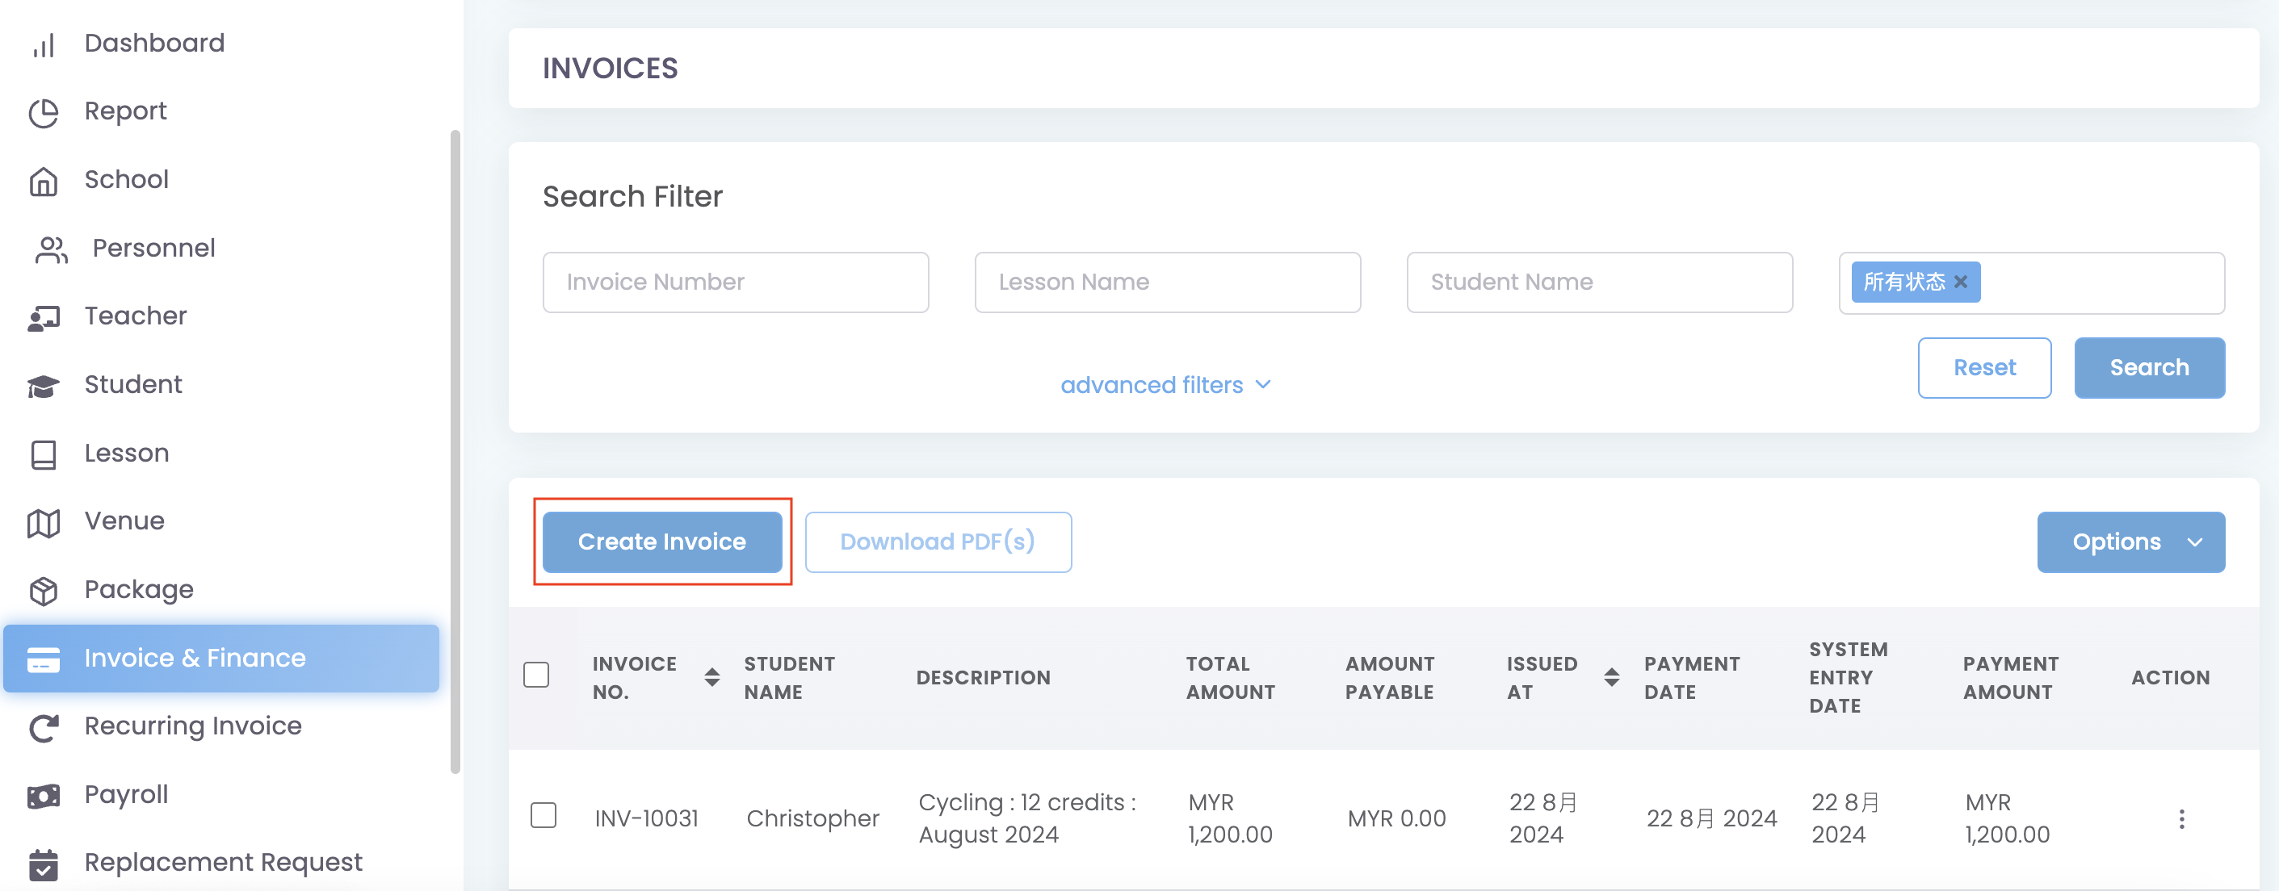Click the Venue map icon
The width and height of the screenshot is (2279, 891).
44,522
